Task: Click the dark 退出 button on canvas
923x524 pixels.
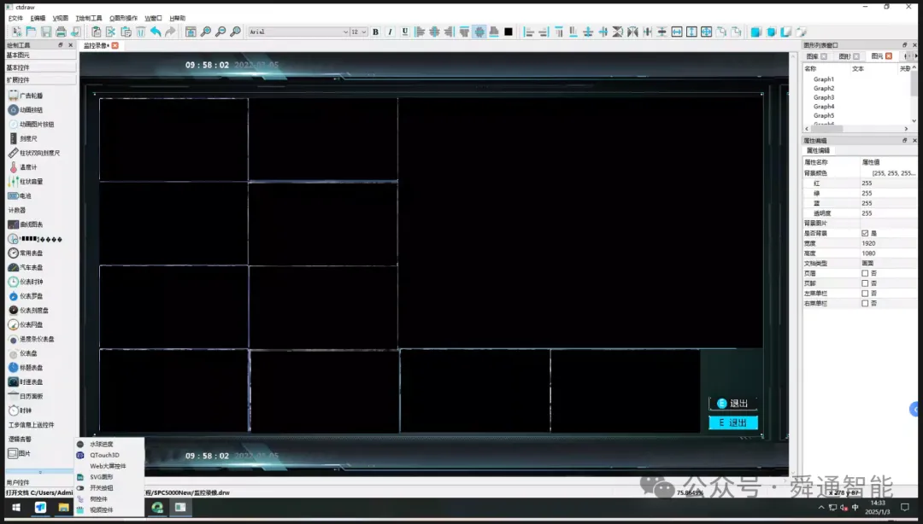Action: tap(733, 404)
